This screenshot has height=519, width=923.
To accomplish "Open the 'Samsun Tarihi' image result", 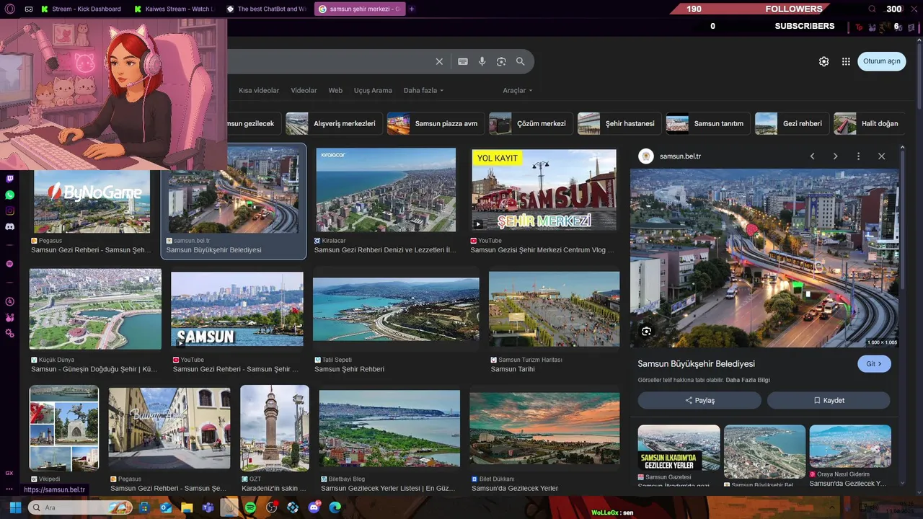I will click(x=554, y=310).
